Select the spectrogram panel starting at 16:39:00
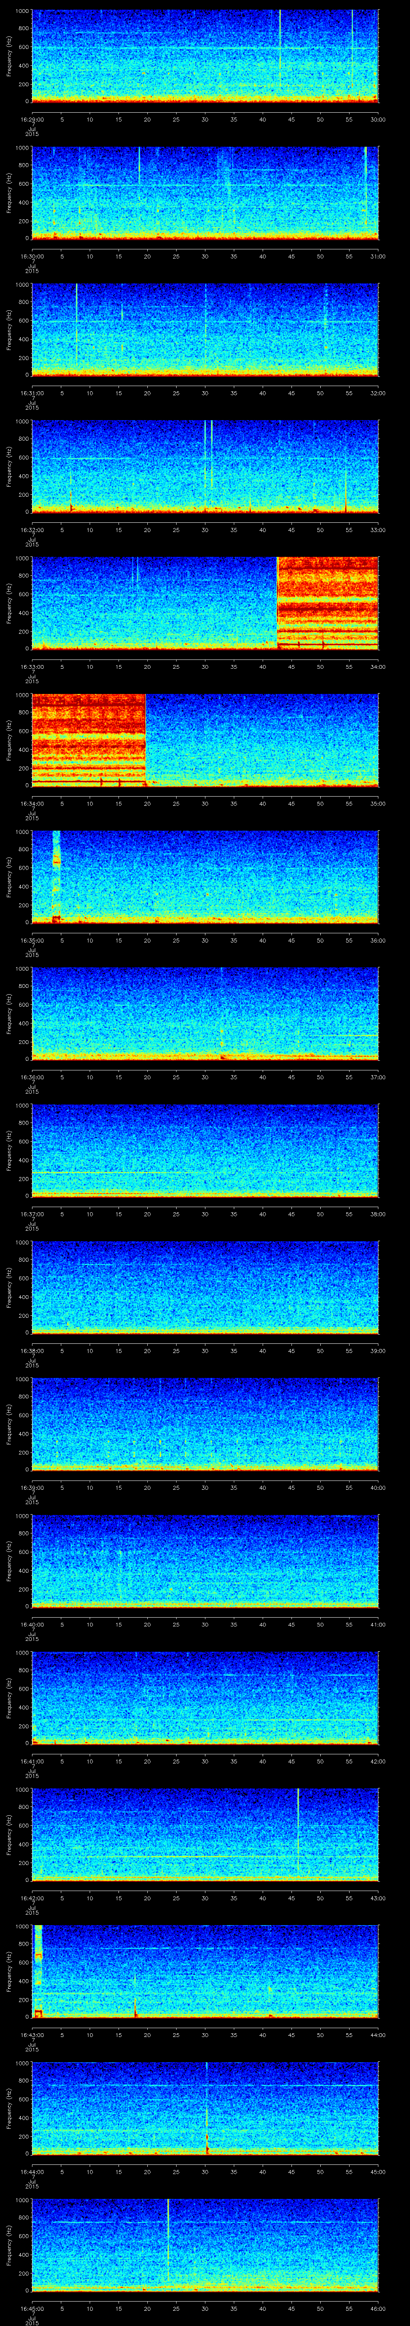The image size is (410, 2326). tap(205, 1425)
